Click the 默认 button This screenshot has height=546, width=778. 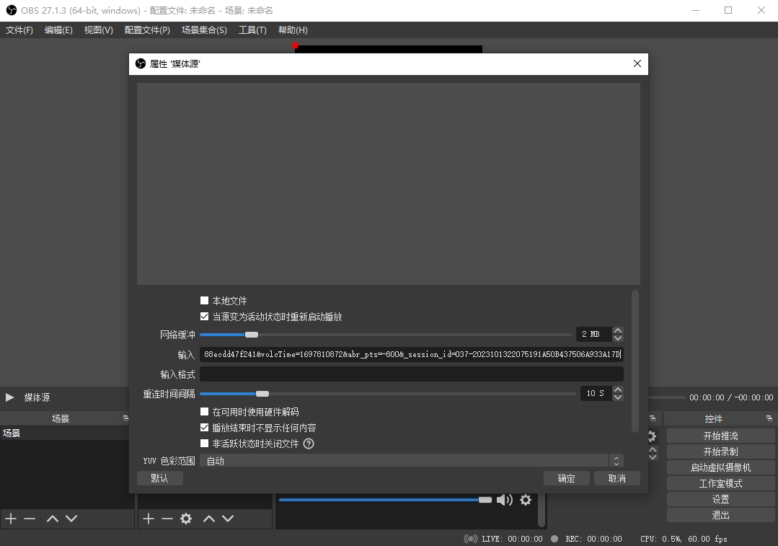(x=160, y=478)
